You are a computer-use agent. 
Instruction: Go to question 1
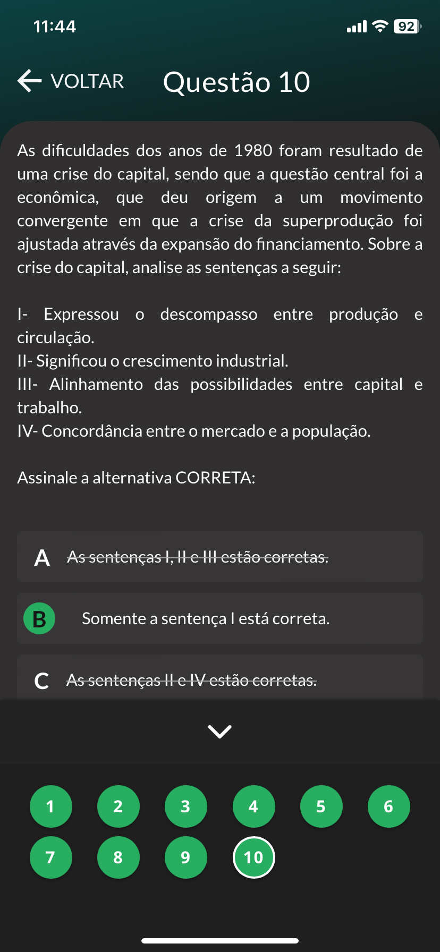[50, 806]
